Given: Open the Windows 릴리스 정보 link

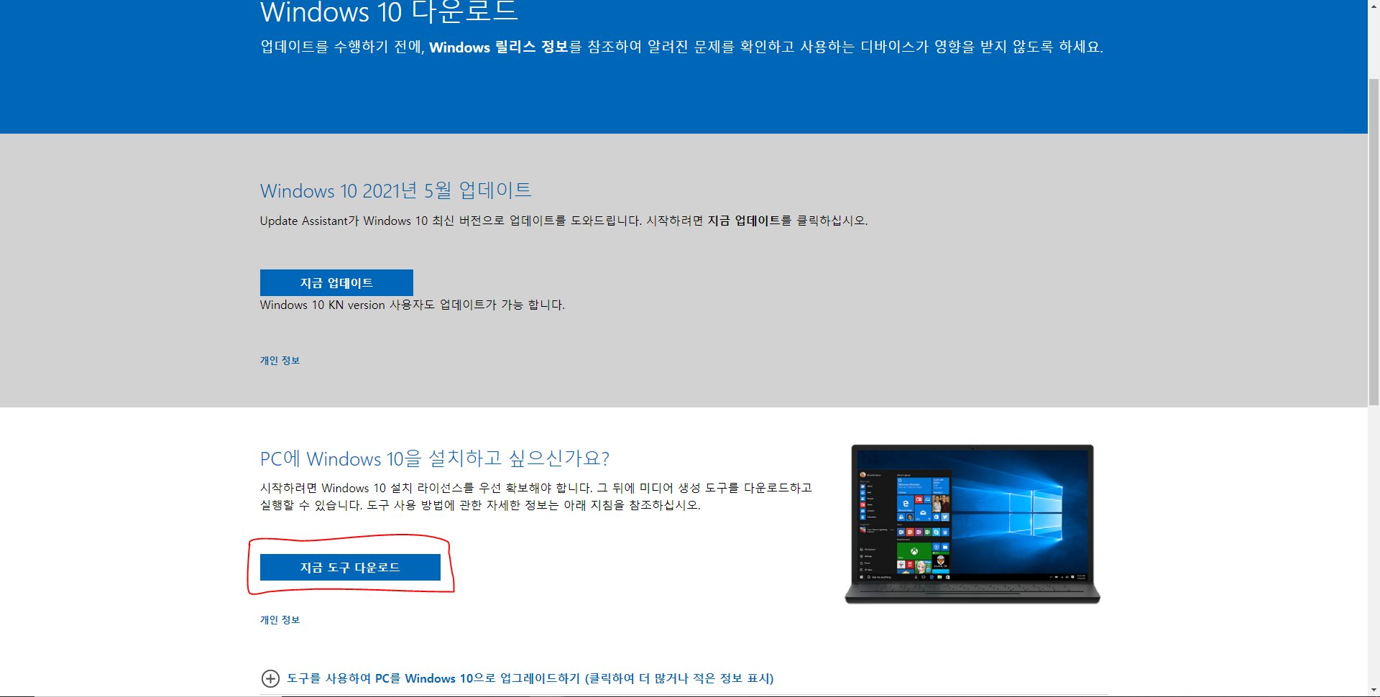Looking at the screenshot, I should tap(499, 47).
